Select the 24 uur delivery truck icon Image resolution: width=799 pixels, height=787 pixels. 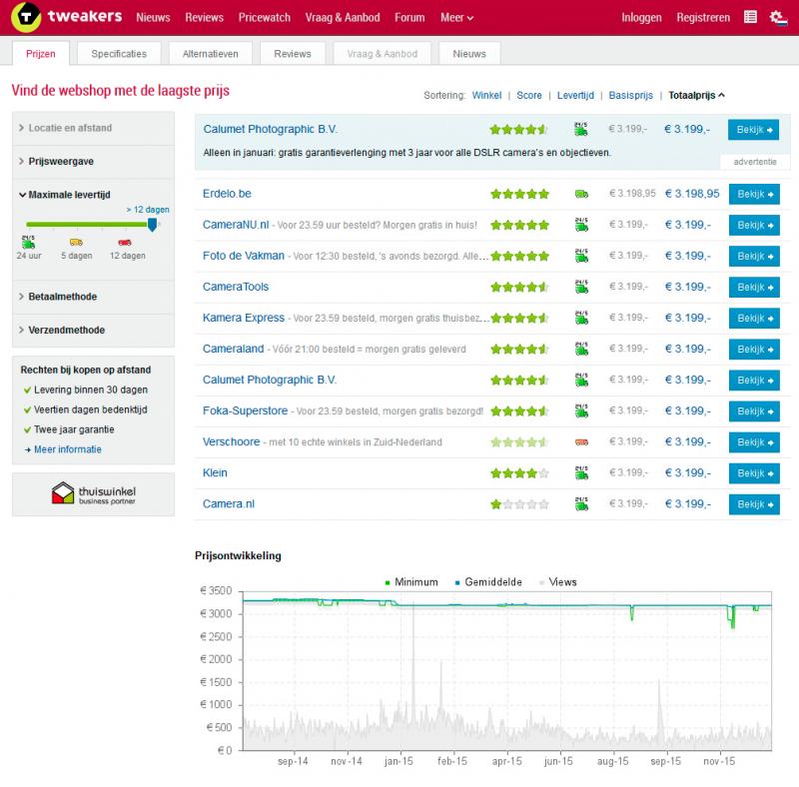coord(29,242)
